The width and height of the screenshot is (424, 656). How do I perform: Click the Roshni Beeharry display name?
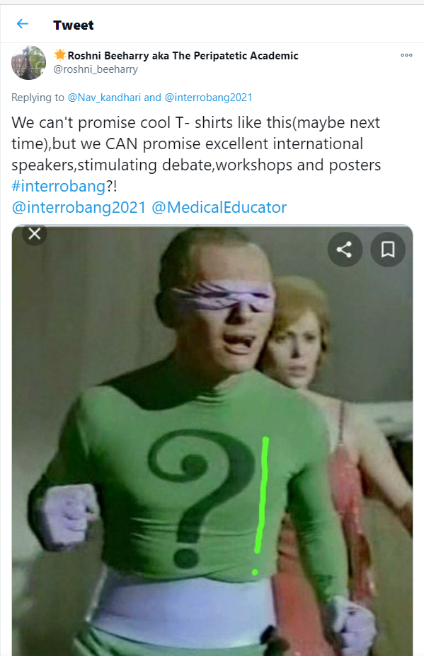pos(183,56)
